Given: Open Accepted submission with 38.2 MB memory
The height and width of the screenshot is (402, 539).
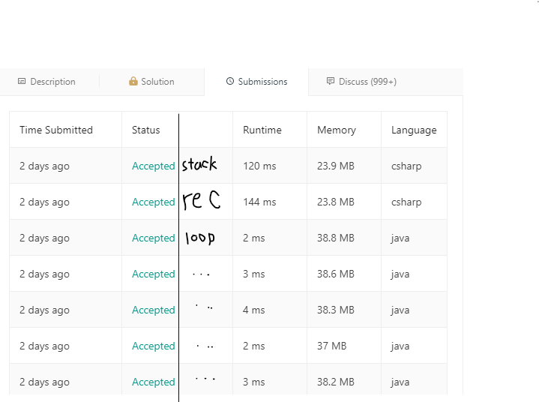Looking at the screenshot, I should (x=154, y=382).
